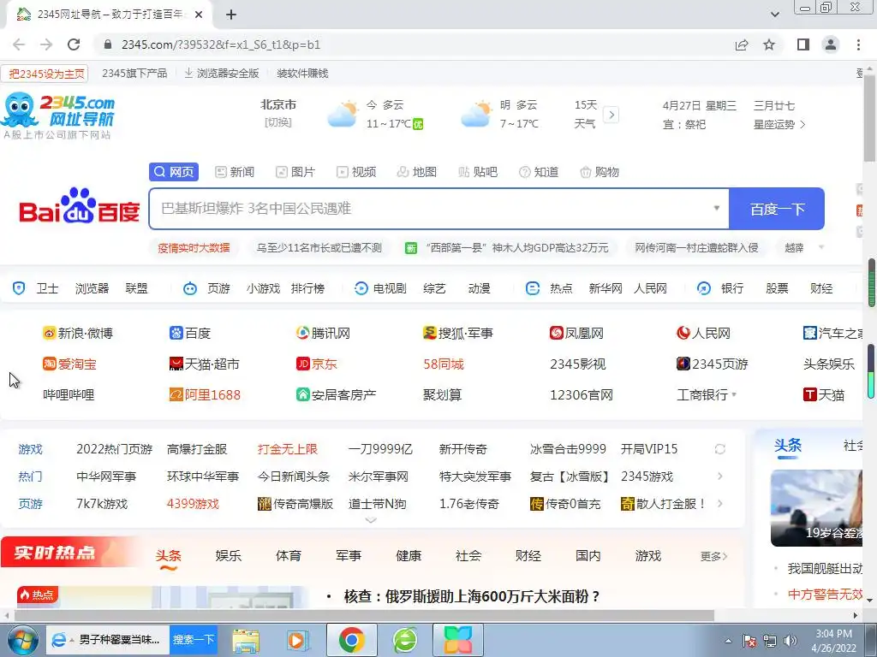Screen dimensions: 877x657
Task: Open 搜狐·军事 site link
Action: [x=458, y=334]
